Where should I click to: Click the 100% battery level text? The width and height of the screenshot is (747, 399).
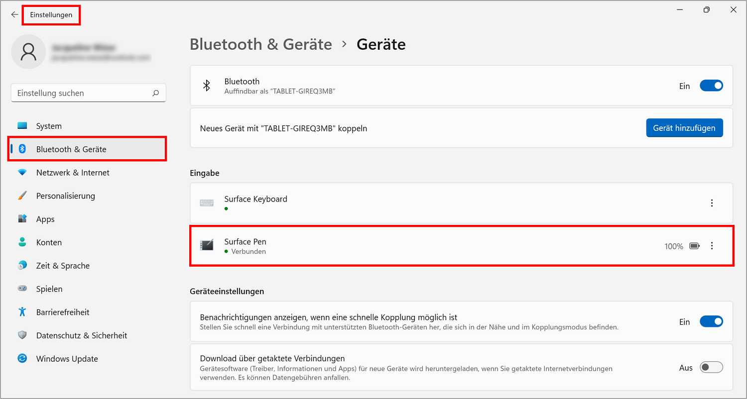tap(674, 246)
